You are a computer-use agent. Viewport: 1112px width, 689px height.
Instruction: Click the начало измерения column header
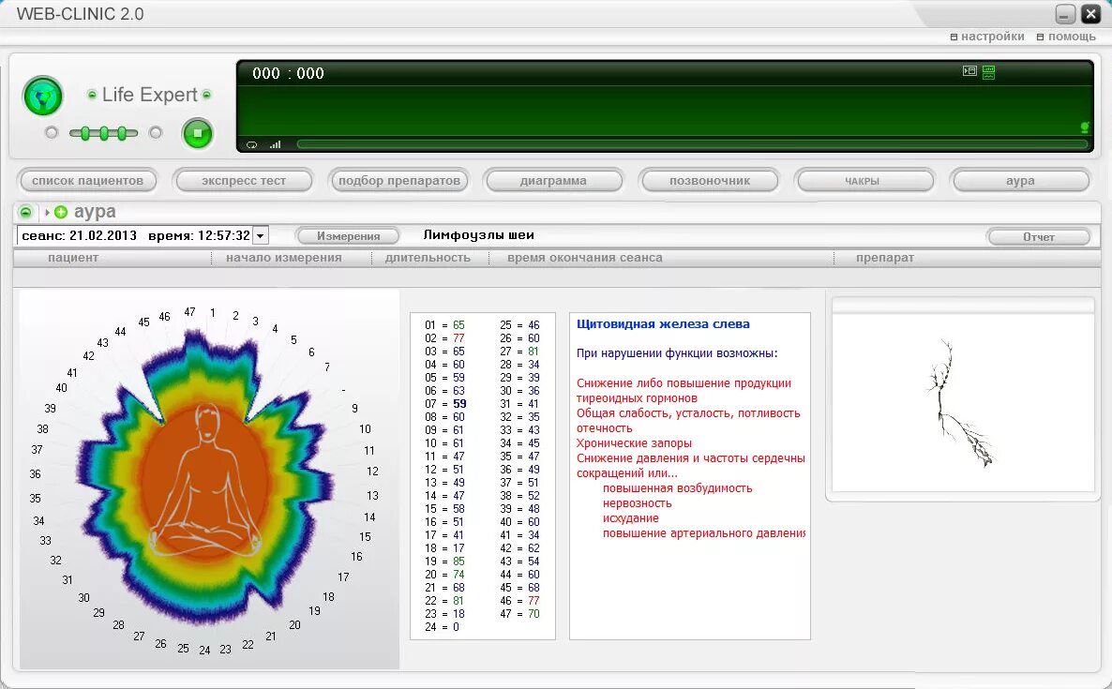point(284,258)
